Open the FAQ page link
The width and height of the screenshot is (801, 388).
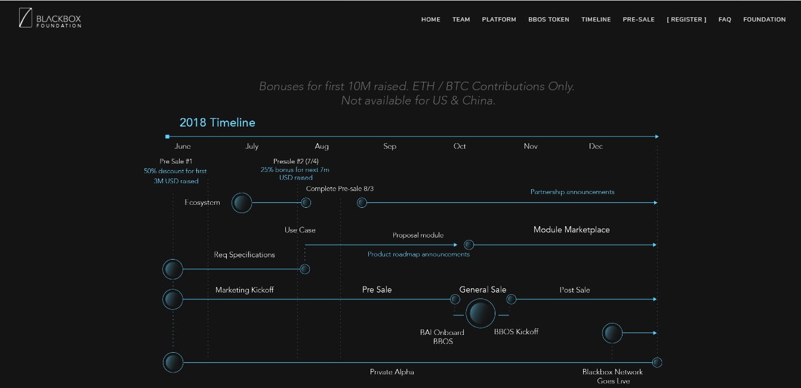point(725,20)
